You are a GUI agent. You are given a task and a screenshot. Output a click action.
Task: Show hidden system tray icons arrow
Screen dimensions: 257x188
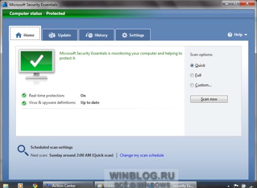(229, 186)
